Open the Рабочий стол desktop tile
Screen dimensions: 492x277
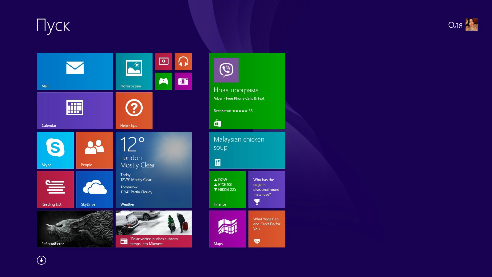click(75, 229)
